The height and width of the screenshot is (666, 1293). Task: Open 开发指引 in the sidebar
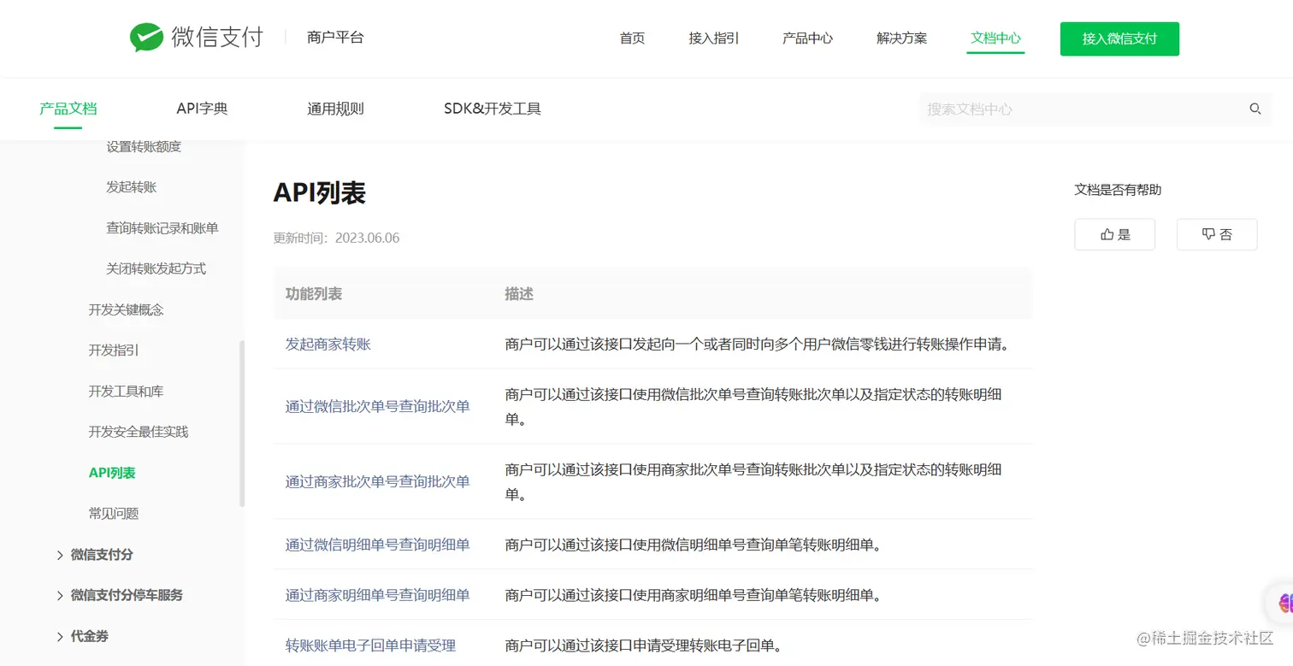pyautogui.click(x=114, y=351)
